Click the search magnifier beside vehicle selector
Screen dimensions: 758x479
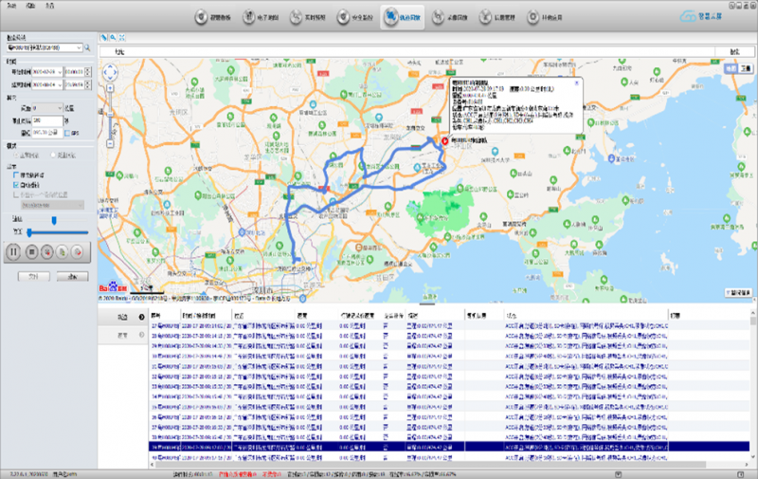(x=88, y=46)
